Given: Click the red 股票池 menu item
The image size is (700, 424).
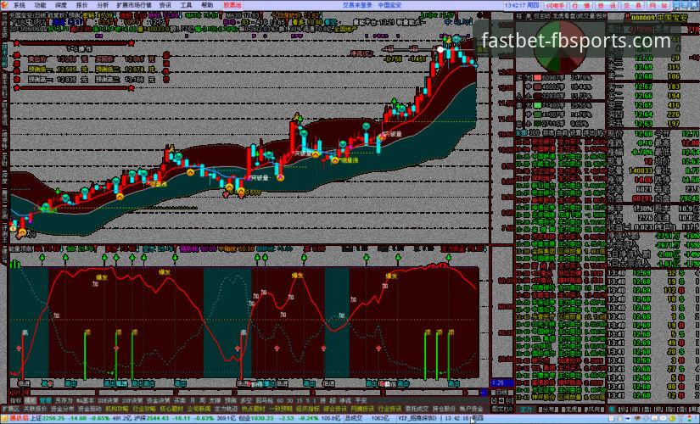Looking at the screenshot, I should pyautogui.click(x=232, y=5).
